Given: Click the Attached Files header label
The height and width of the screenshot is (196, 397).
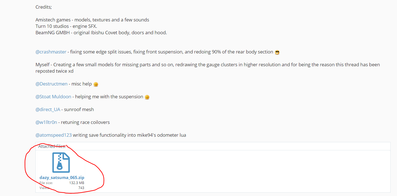Looking at the screenshot, I should [52, 146].
